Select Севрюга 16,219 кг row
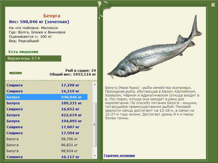This screenshot has width=218, height=163. tap(47, 91)
